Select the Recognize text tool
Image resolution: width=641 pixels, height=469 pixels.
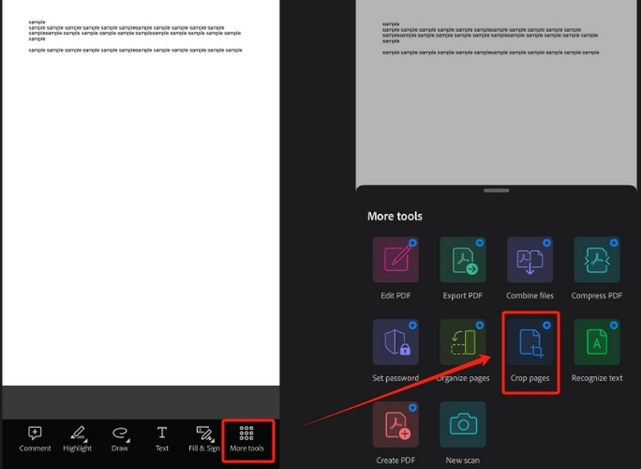(x=597, y=342)
